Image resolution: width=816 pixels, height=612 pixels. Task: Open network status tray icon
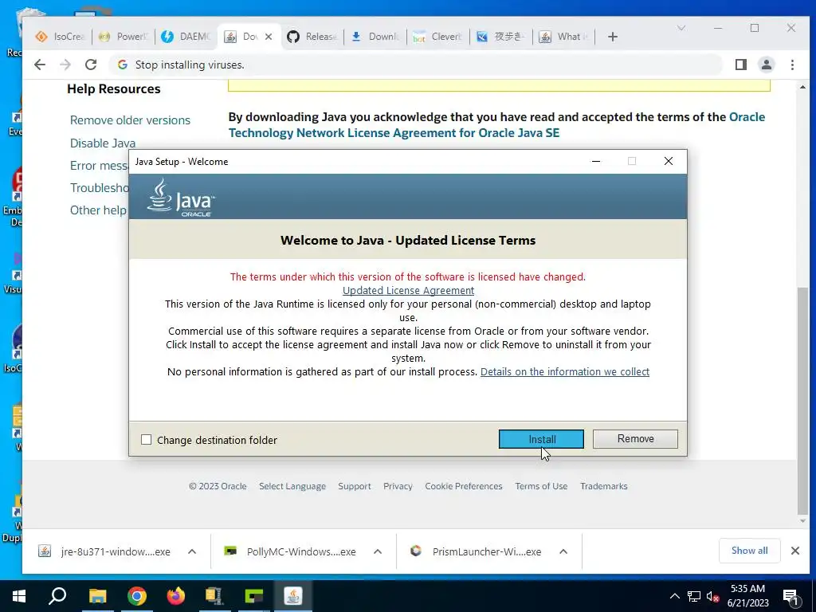click(694, 596)
